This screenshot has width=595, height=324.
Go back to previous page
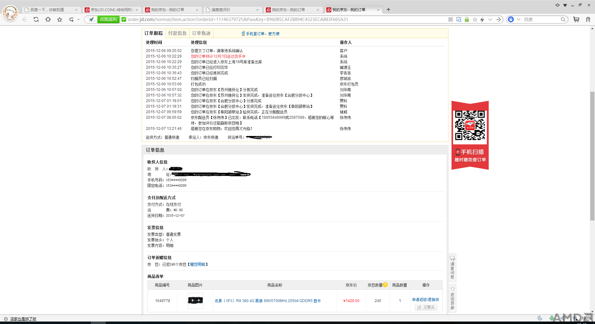tap(25, 19)
